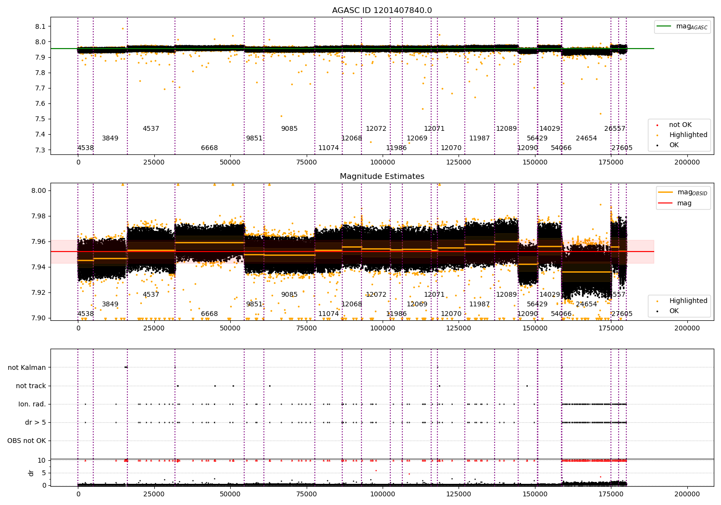Click obsid label '6668' in the middle plot
Screen dimensions: 721x505
210,314
